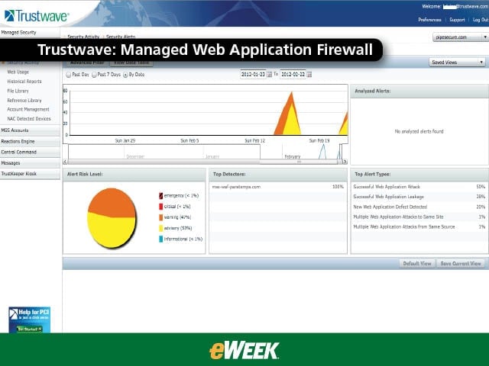Viewport: 489px width, 366px height.
Task: Open the pipesecure.com domain dropdown
Action: pos(460,37)
